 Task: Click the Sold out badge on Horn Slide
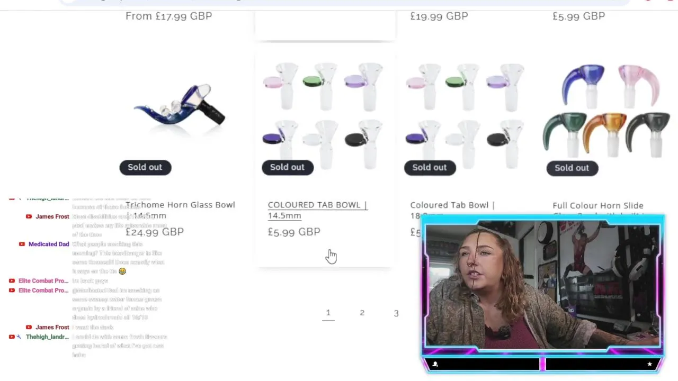(x=572, y=168)
